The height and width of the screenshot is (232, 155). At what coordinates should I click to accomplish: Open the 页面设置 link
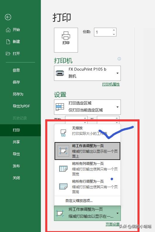pyautogui.click(x=112, y=224)
